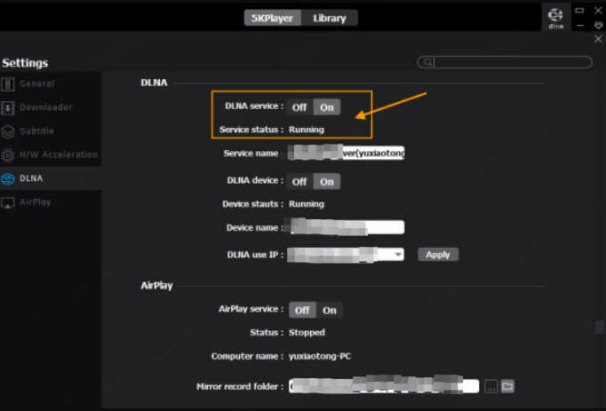This screenshot has height=411, width=606.
Task: Switch to the Library tab
Action: (330, 18)
